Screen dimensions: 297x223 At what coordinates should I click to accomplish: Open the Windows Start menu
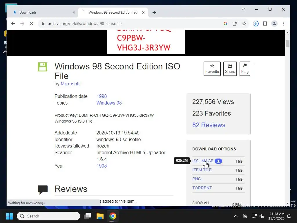(x=10, y=216)
